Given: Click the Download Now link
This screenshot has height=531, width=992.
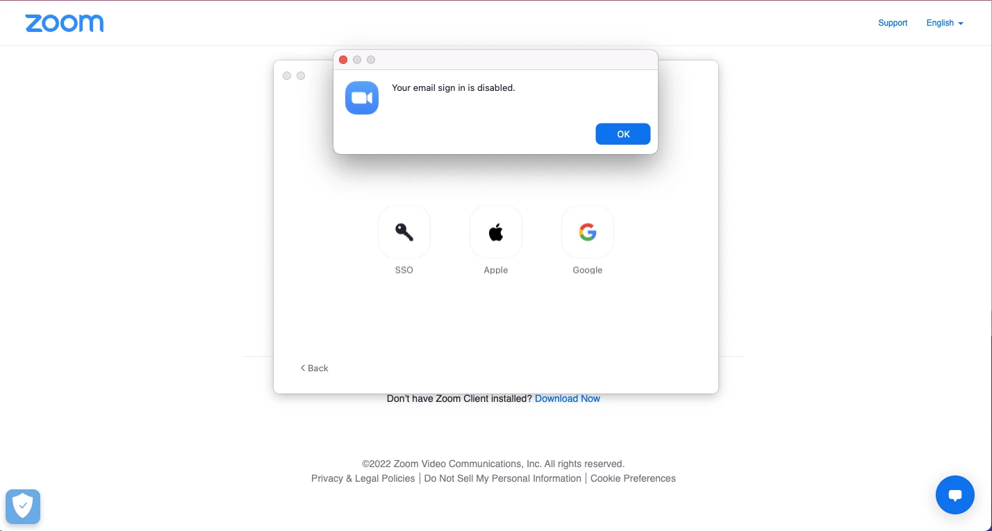Looking at the screenshot, I should click(x=568, y=398).
